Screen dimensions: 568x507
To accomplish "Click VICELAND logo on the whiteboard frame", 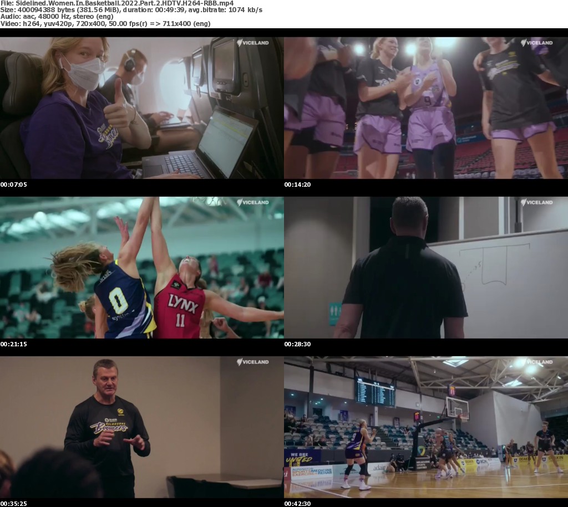I will pos(536,202).
